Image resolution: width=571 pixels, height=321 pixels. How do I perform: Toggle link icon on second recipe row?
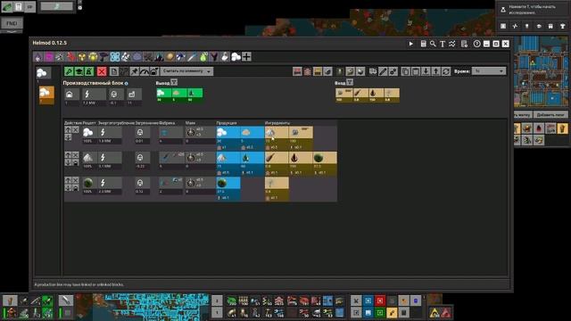pyautogui.click(x=75, y=162)
